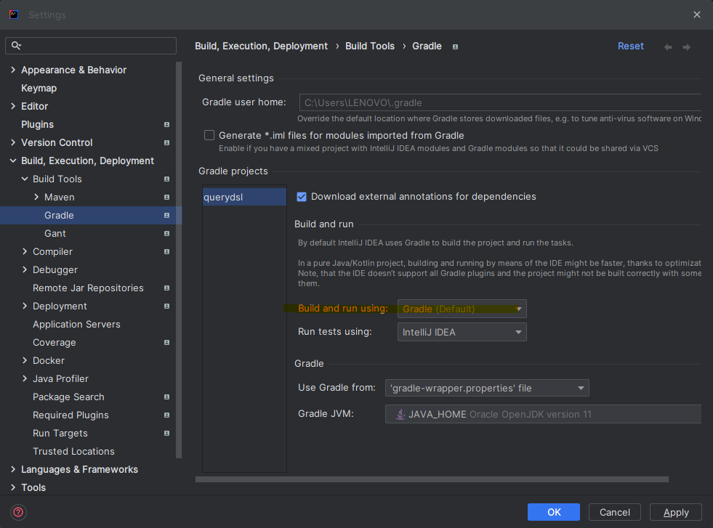Expand the Java Profiler node
Viewport: 713px width, 528px height.
[x=25, y=378]
